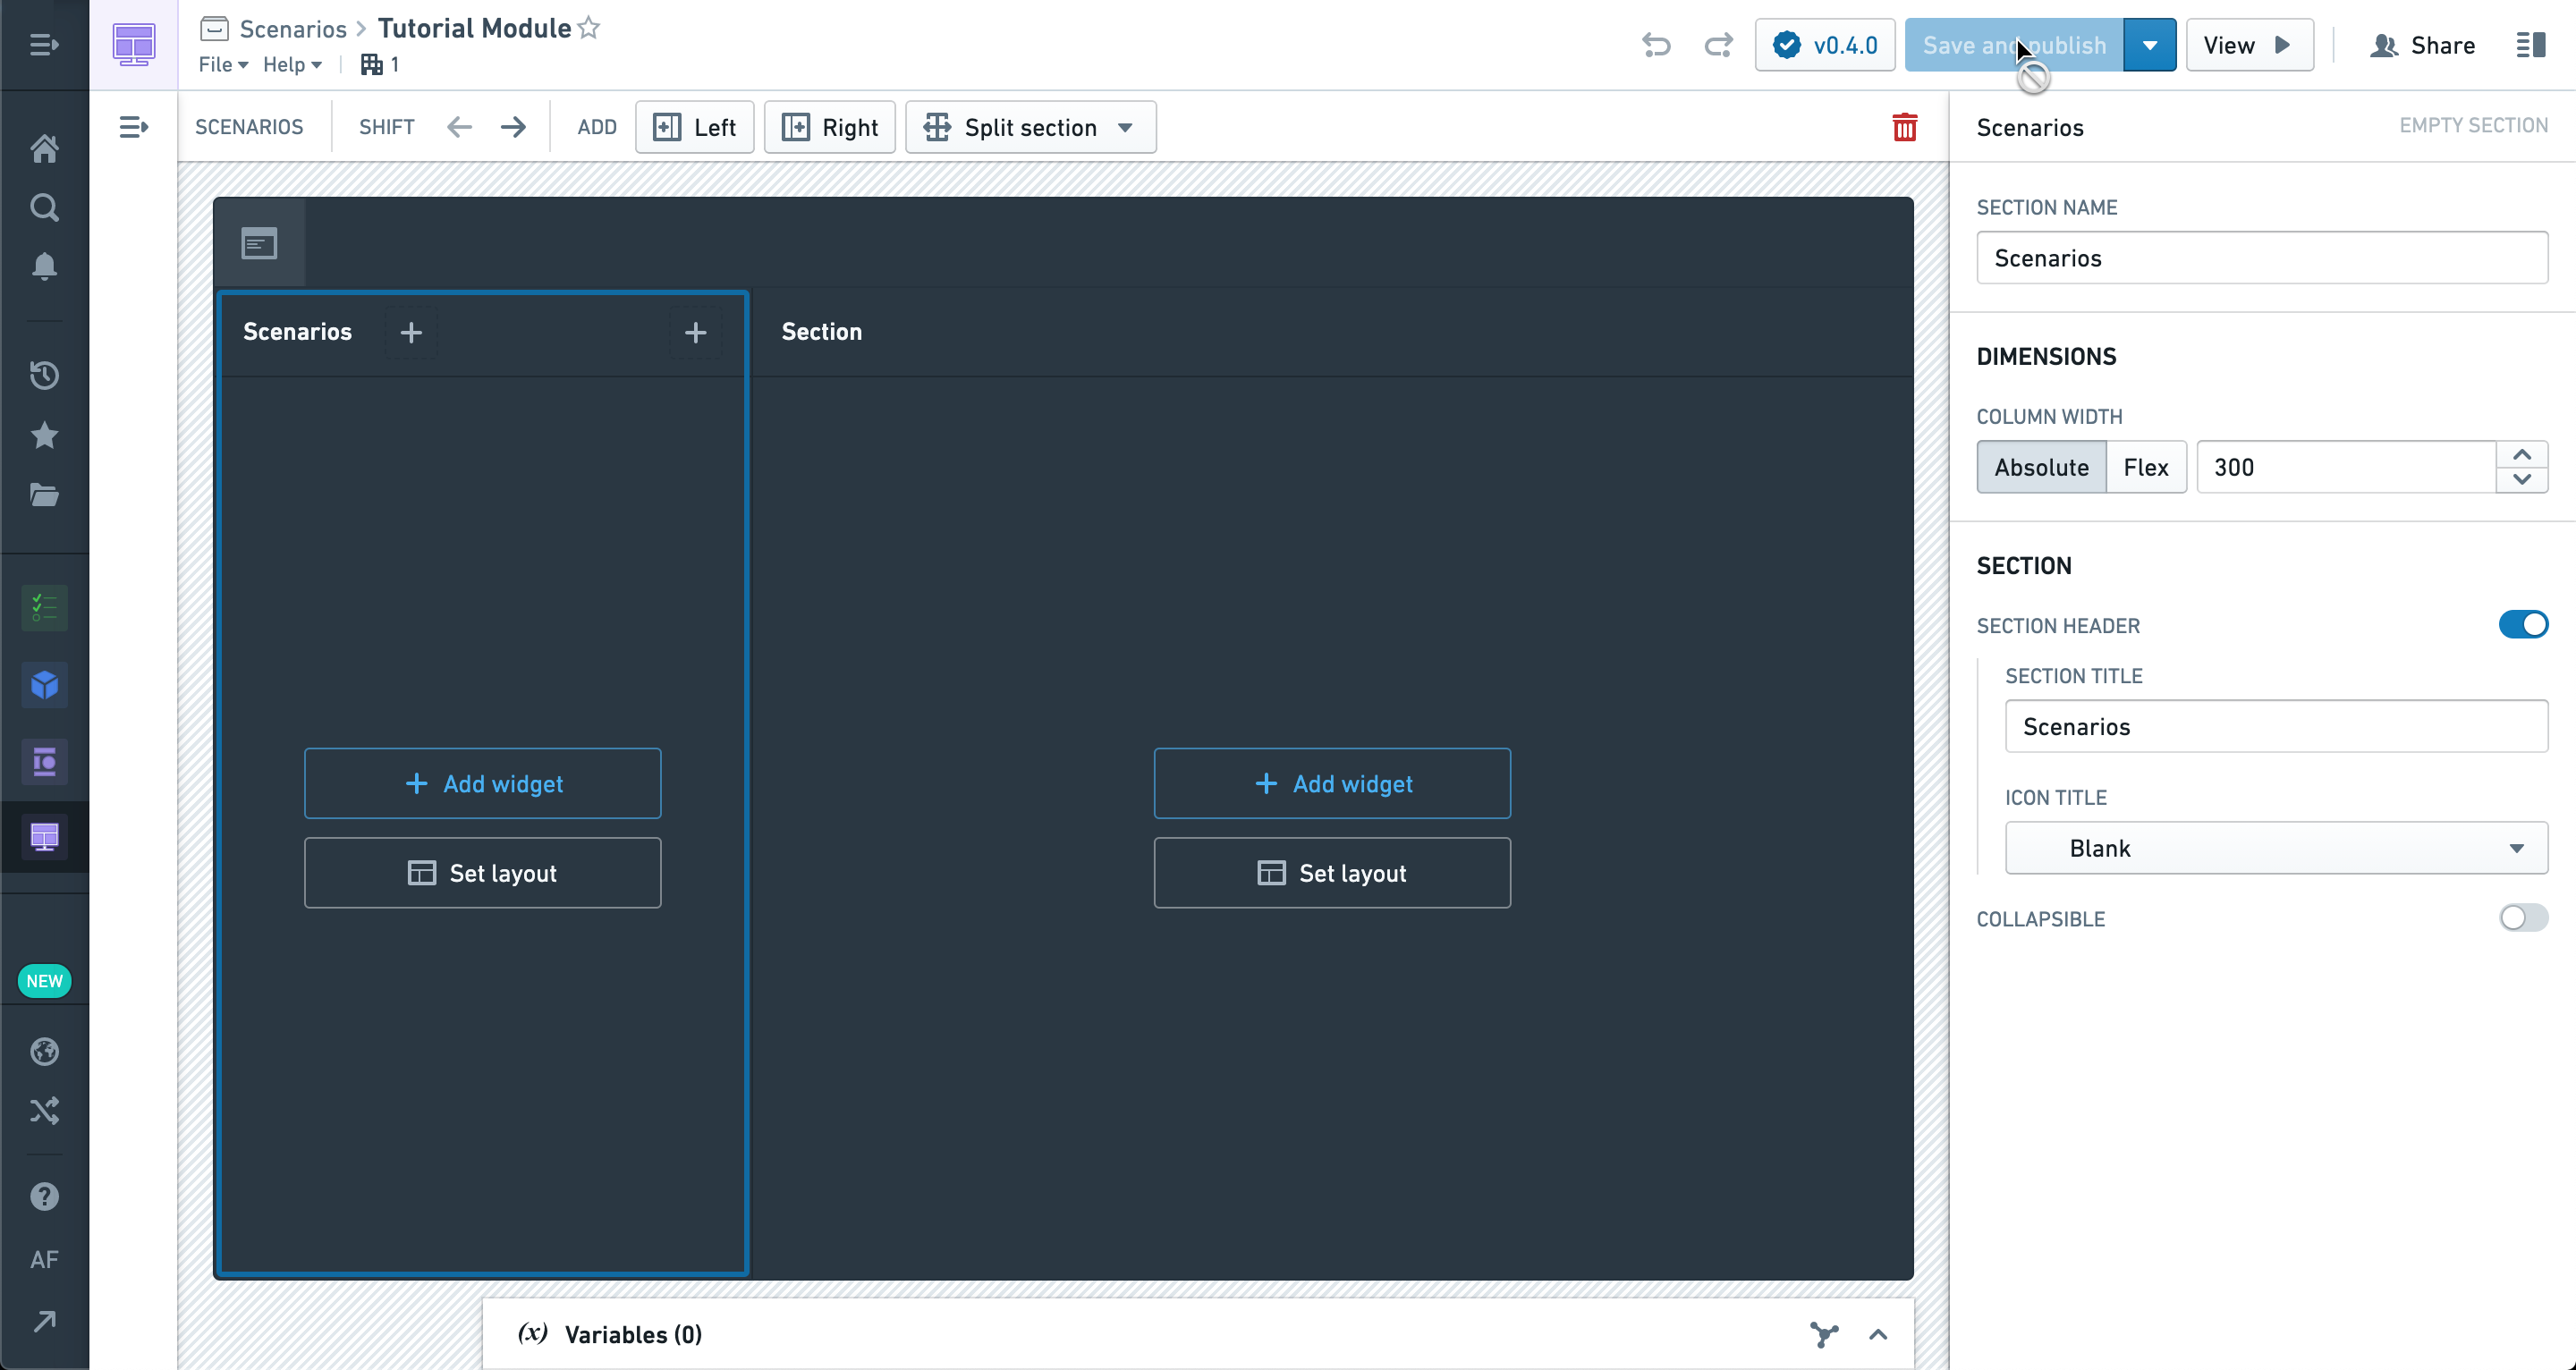Screen dimensions: 2576x1370
Task: Toggle the right panel layout icon
Action: 2530,45
